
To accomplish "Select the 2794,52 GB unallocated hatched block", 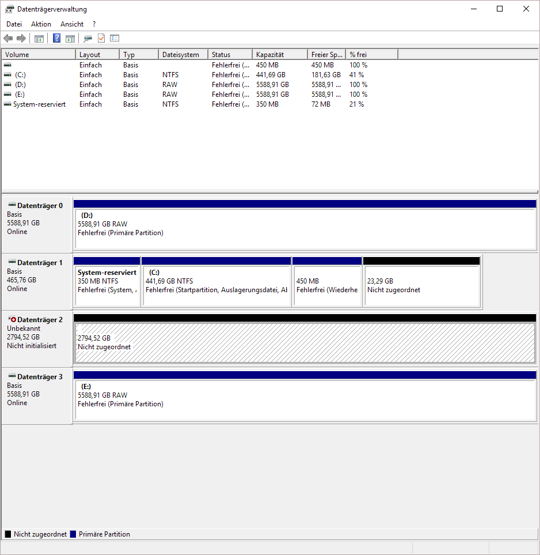I will tap(305, 343).
